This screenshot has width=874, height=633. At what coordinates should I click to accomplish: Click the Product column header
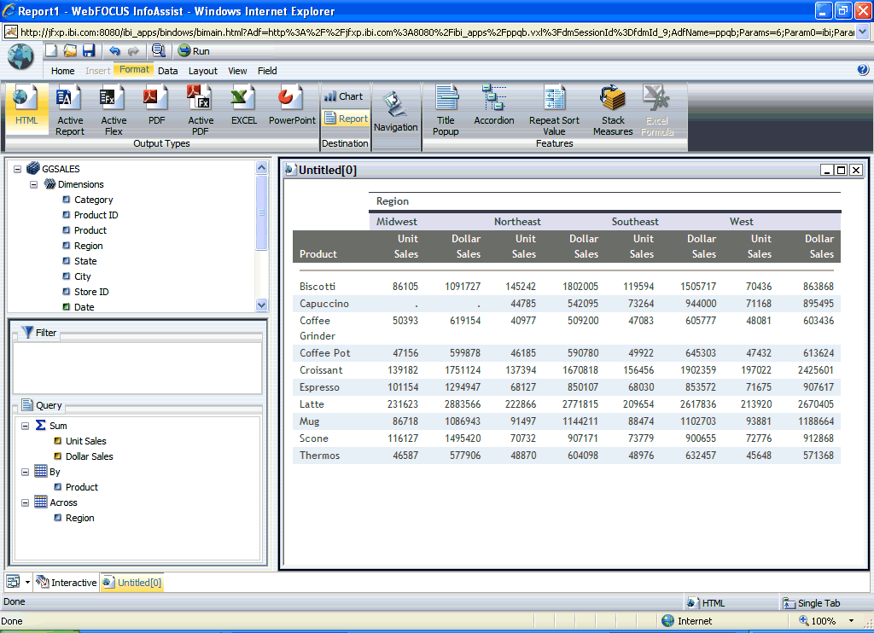coord(318,253)
